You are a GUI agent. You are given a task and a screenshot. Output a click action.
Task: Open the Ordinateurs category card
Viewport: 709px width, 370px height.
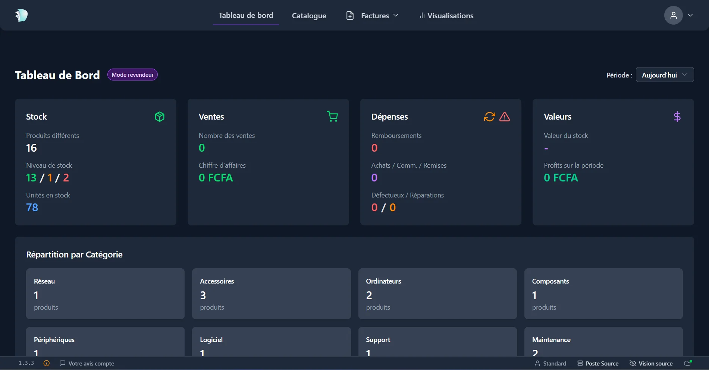pyautogui.click(x=437, y=294)
